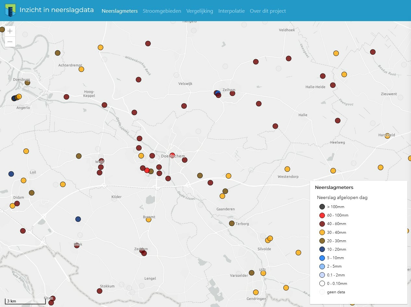Screen dimensions: 411x307
Task: Click the 60 - 100mm red legend swatch
Action: point(322,215)
